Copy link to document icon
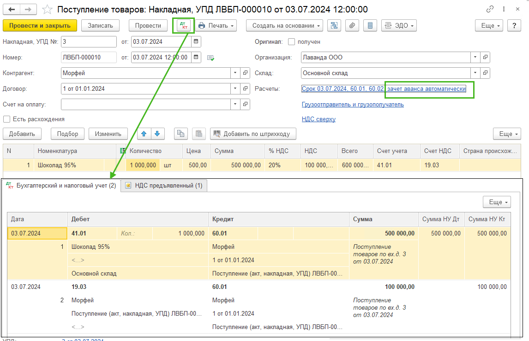This screenshot has width=529, height=341. 490,9
